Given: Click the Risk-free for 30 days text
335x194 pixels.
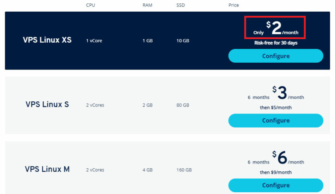Looking at the screenshot, I should (276, 43).
